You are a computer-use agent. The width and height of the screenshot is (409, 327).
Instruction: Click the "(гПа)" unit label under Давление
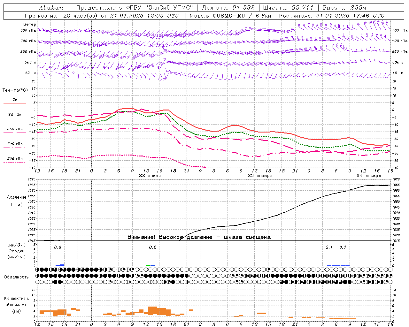click(16, 205)
